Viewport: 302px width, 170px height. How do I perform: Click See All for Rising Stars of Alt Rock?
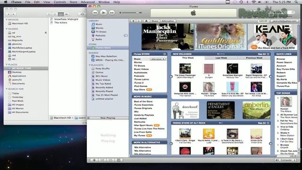coord(263,123)
